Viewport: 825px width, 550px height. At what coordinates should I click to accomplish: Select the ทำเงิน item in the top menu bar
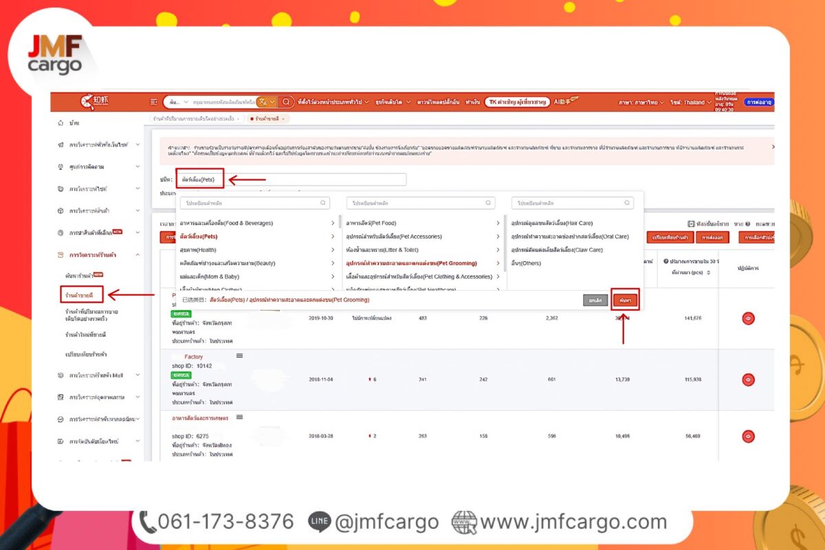coord(472,101)
